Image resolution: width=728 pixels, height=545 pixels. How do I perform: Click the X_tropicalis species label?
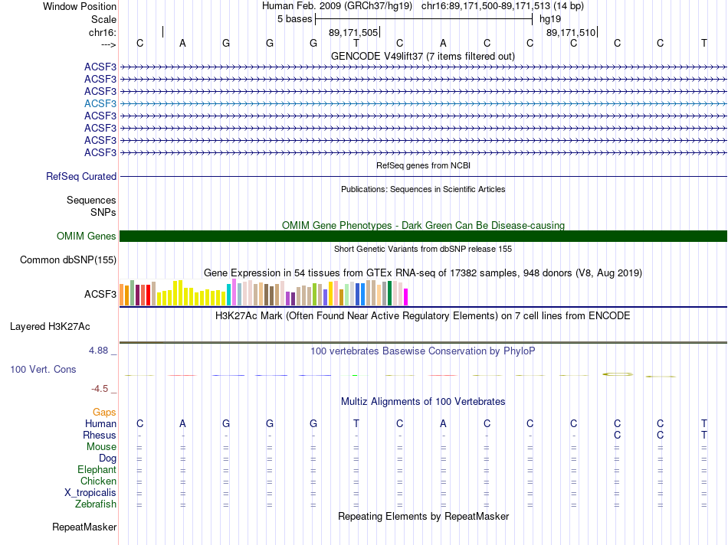pos(90,493)
